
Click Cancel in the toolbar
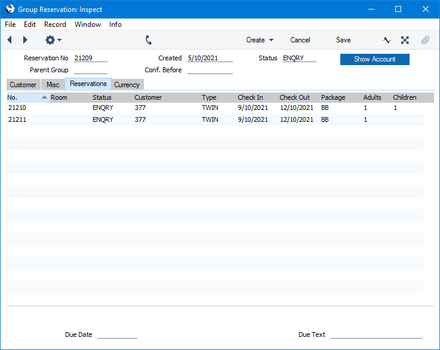click(300, 40)
